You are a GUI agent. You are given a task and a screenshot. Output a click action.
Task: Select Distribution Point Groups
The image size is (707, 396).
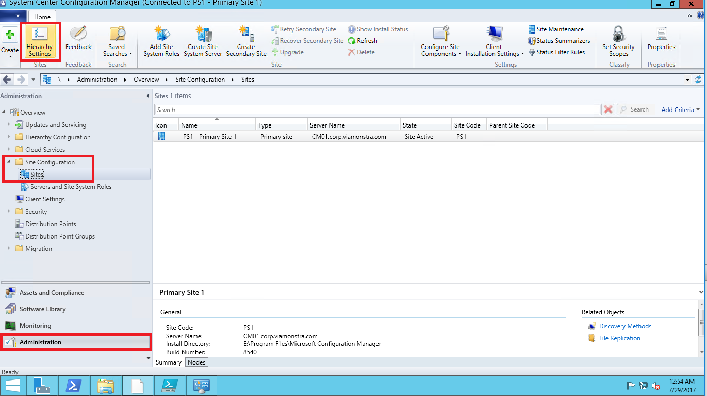pyautogui.click(x=60, y=236)
